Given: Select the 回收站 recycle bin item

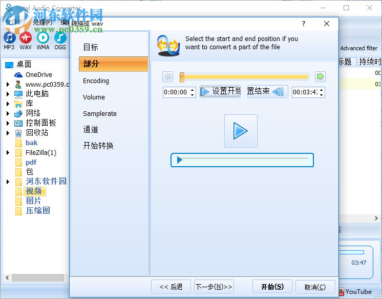Looking at the screenshot, I should point(37,133).
